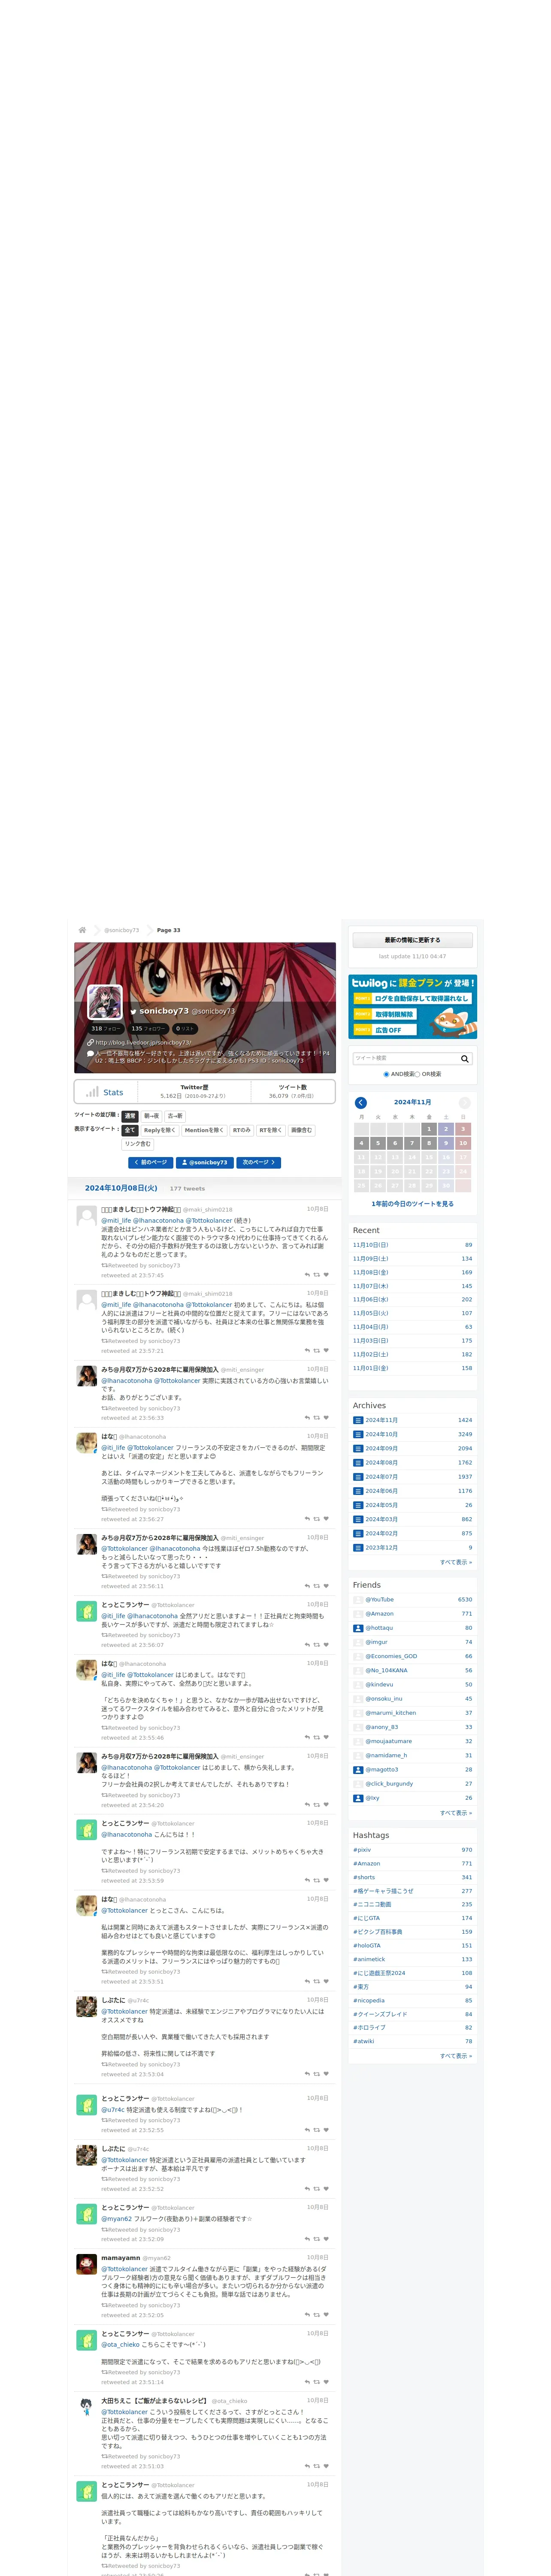
Task: Open friend @Economies_GOD link
Action: click(x=391, y=1656)
